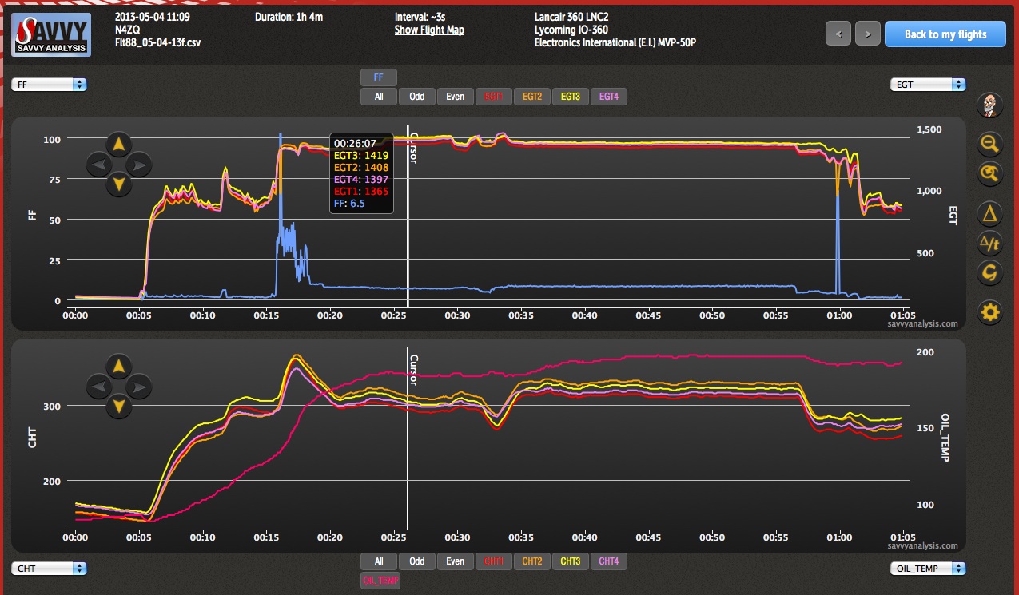Toggle CHT3 series visibility
Viewport: 1019px width, 595px height.
pyautogui.click(x=570, y=561)
